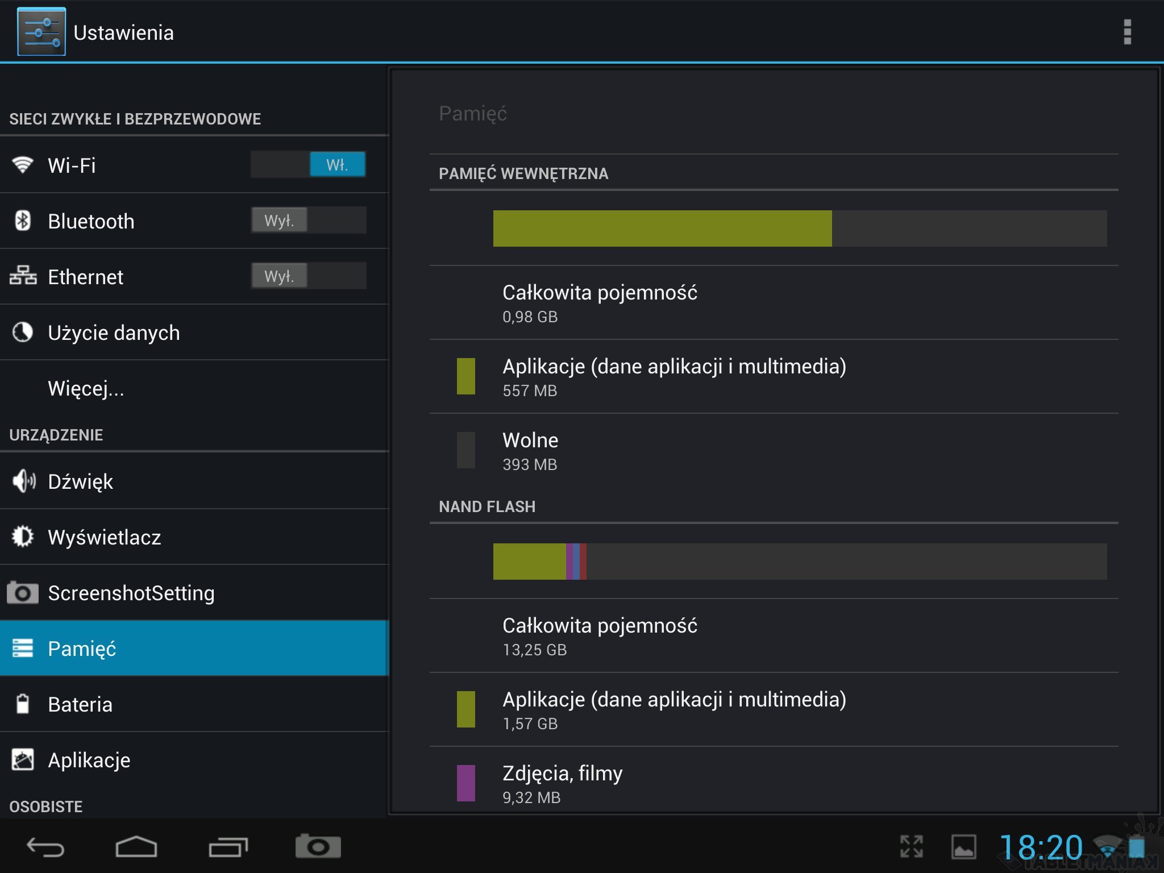Screen dimensions: 1164x873
Task: Tap the screenshot camera button in navbar
Action: tap(318, 847)
